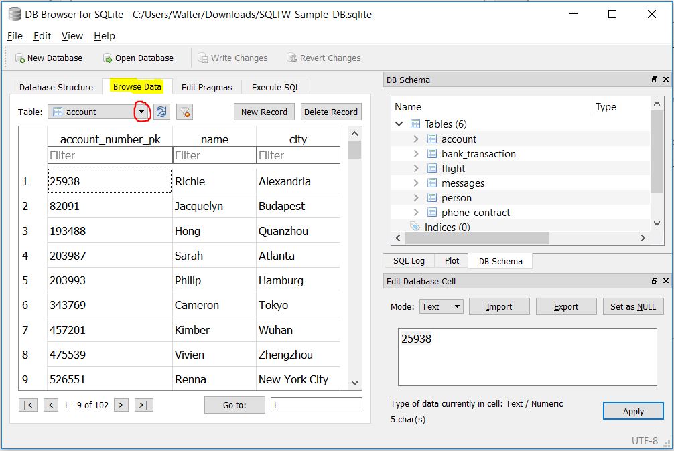Open the Mode dropdown set to Text
Screen dimensions: 674x451
[x=442, y=307]
